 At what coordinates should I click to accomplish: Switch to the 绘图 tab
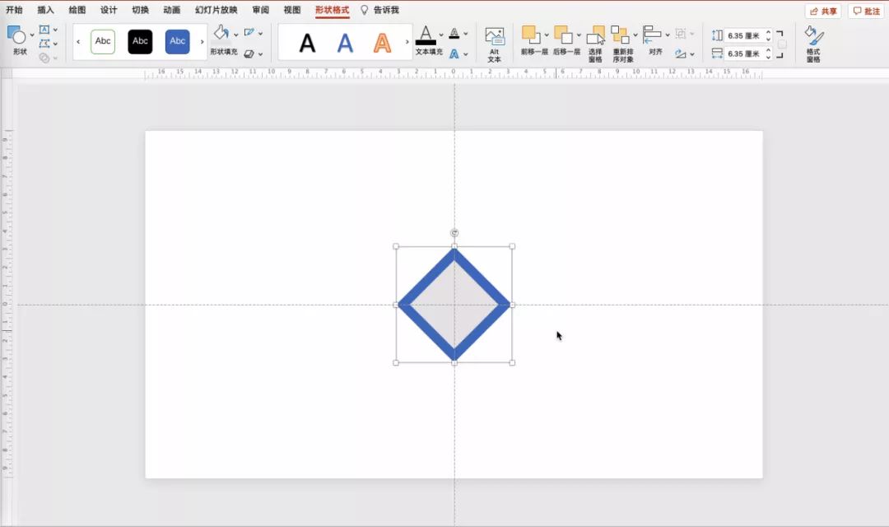click(77, 10)
